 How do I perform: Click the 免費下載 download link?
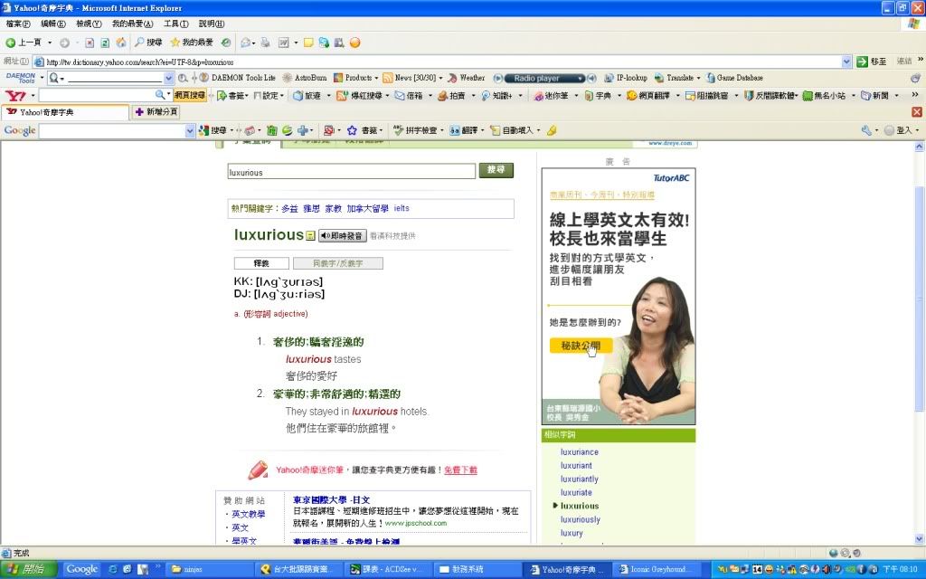coord(460,470)
